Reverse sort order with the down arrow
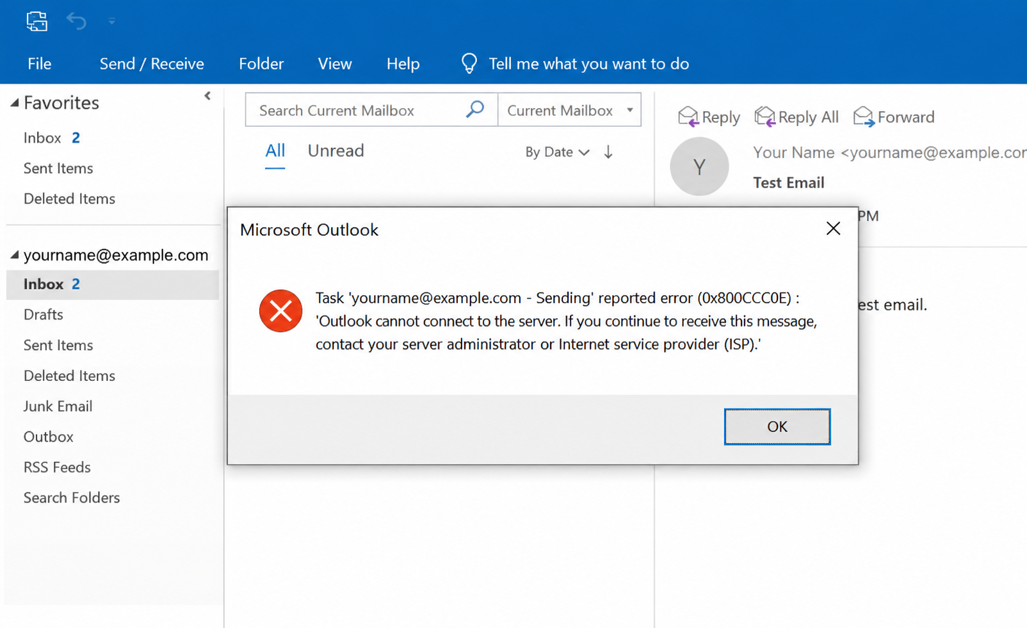This screenshot has height=628, width=1027. pyautogui.click(x=608, y=152)
